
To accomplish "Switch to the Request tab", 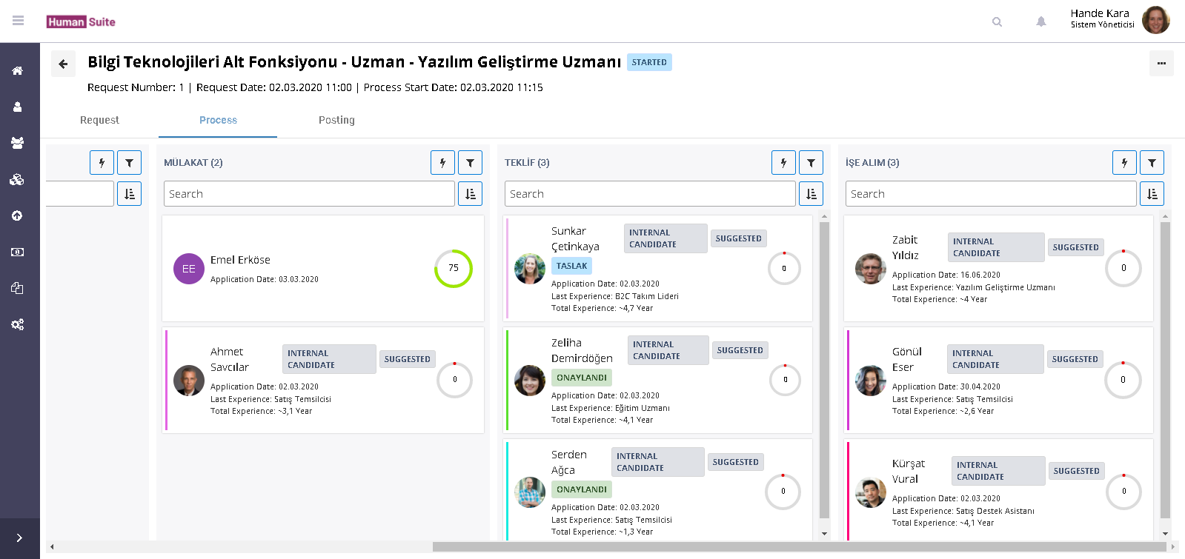I will 99,120.
